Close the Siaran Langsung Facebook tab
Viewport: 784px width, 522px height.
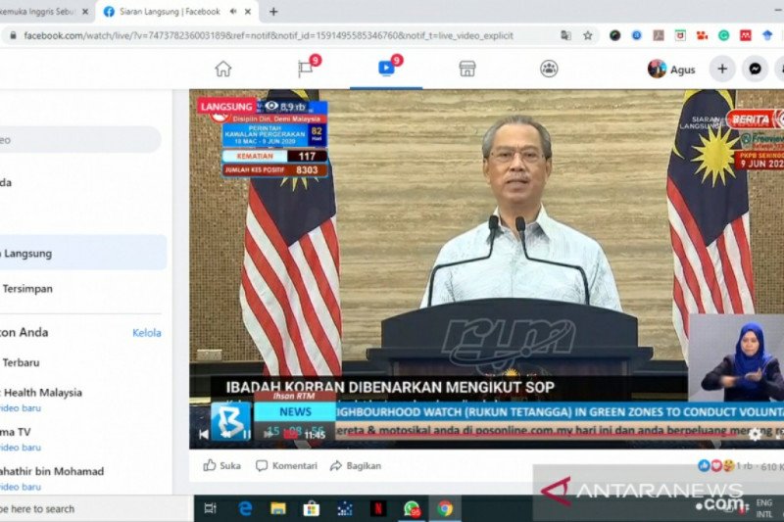248,12
